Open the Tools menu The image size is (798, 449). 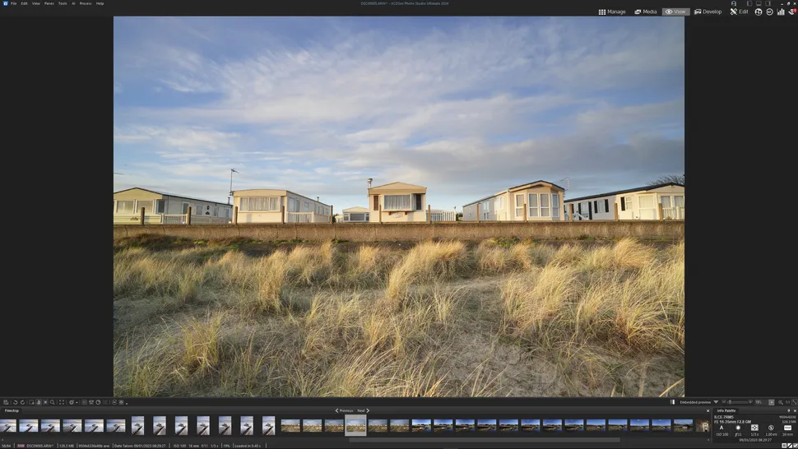[63, 3]
